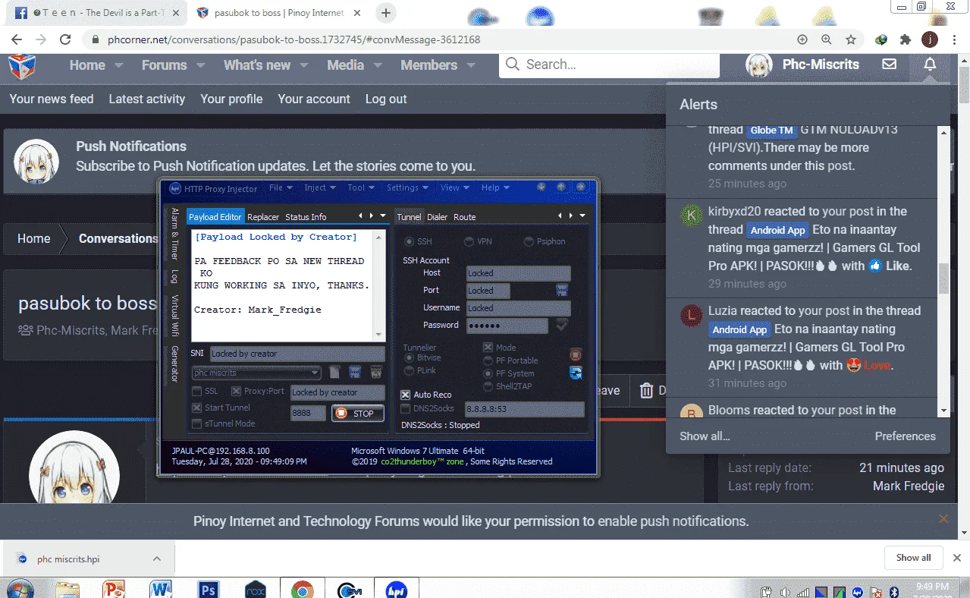Select the VPN radio button
The width and height of the screenshot is (970, 598).
coord(468,241)
